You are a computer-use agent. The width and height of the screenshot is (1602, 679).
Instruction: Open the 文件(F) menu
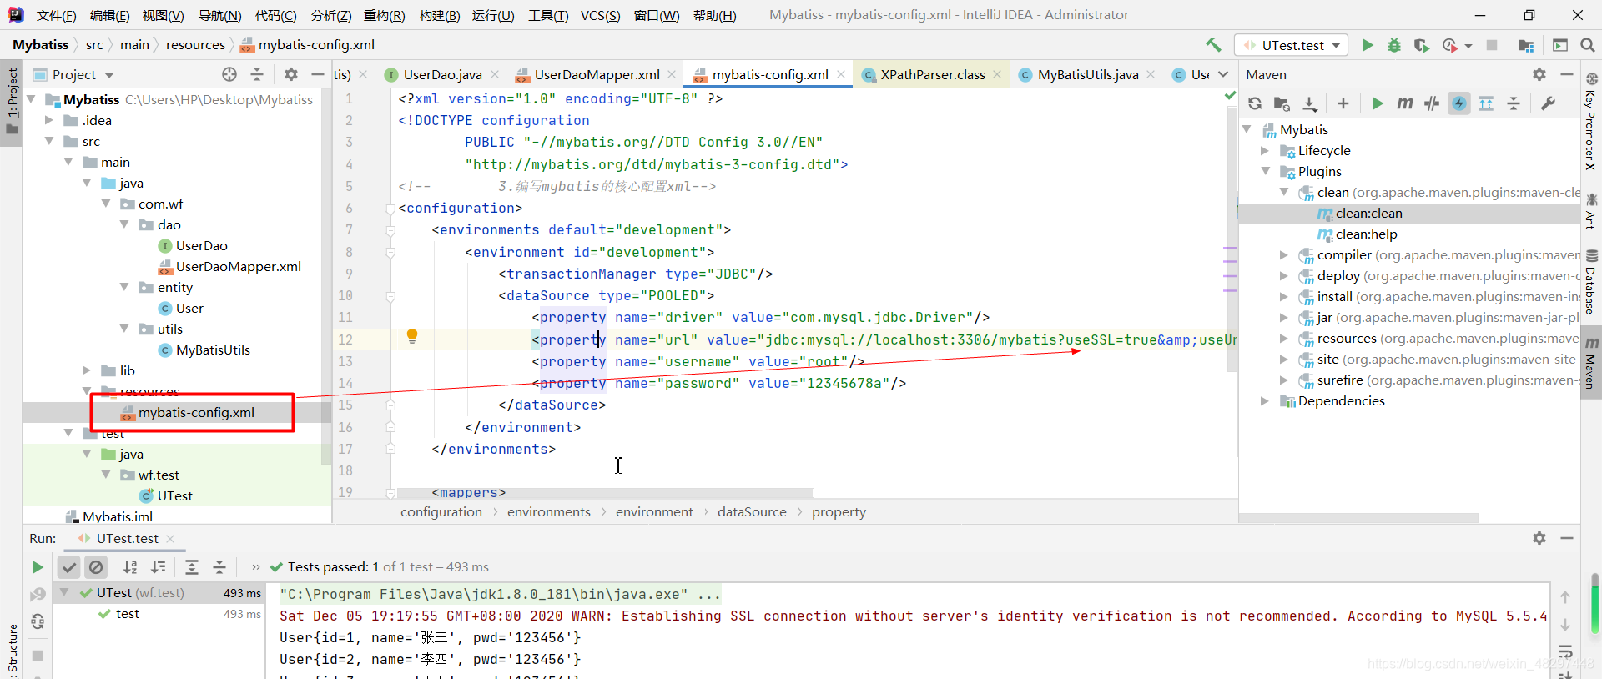57,15
